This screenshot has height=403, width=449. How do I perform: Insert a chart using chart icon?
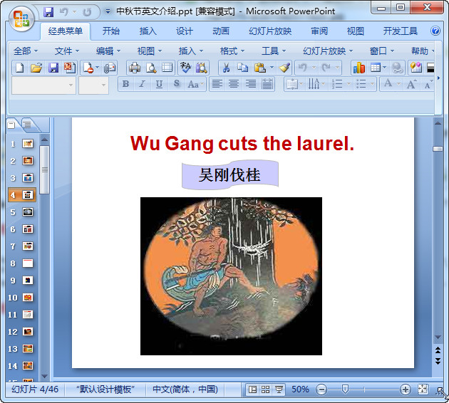coord(359,68)
